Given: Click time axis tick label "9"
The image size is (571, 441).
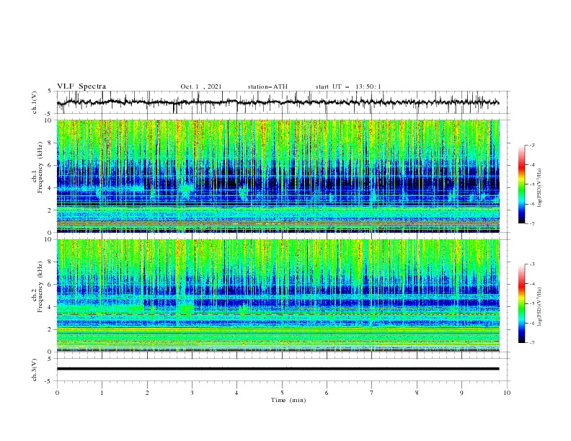Looking at the screenshot, I should tap(461, 393).
